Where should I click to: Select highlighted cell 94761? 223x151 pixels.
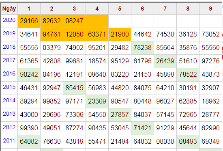(51, 34)
